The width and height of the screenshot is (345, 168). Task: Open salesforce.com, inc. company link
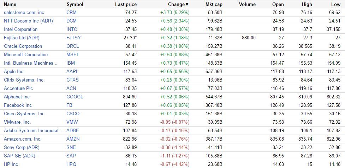tap(24, 12)
